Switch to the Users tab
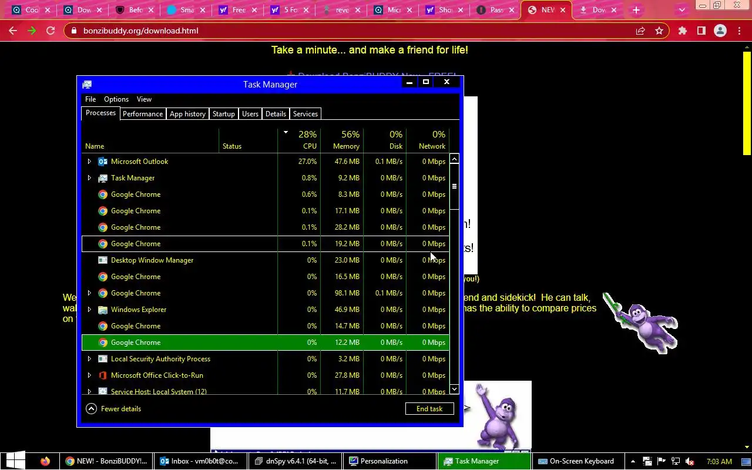Image resolution: width=752 pixels, height=470 pixels. pos(250,114)
